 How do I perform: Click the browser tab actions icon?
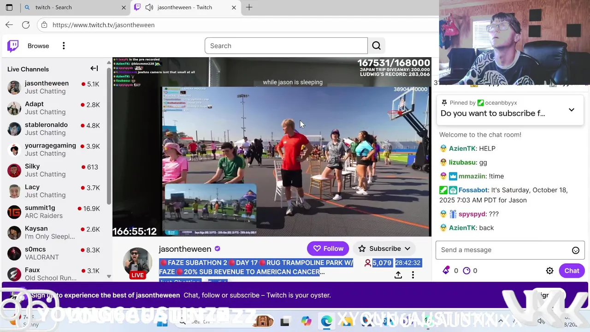9,7
